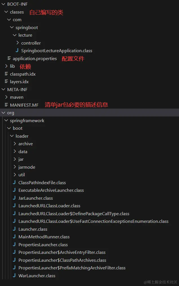Collapse the lecture folder chevron
This screenshot has height=286, width=179.
tap(15, 35)
